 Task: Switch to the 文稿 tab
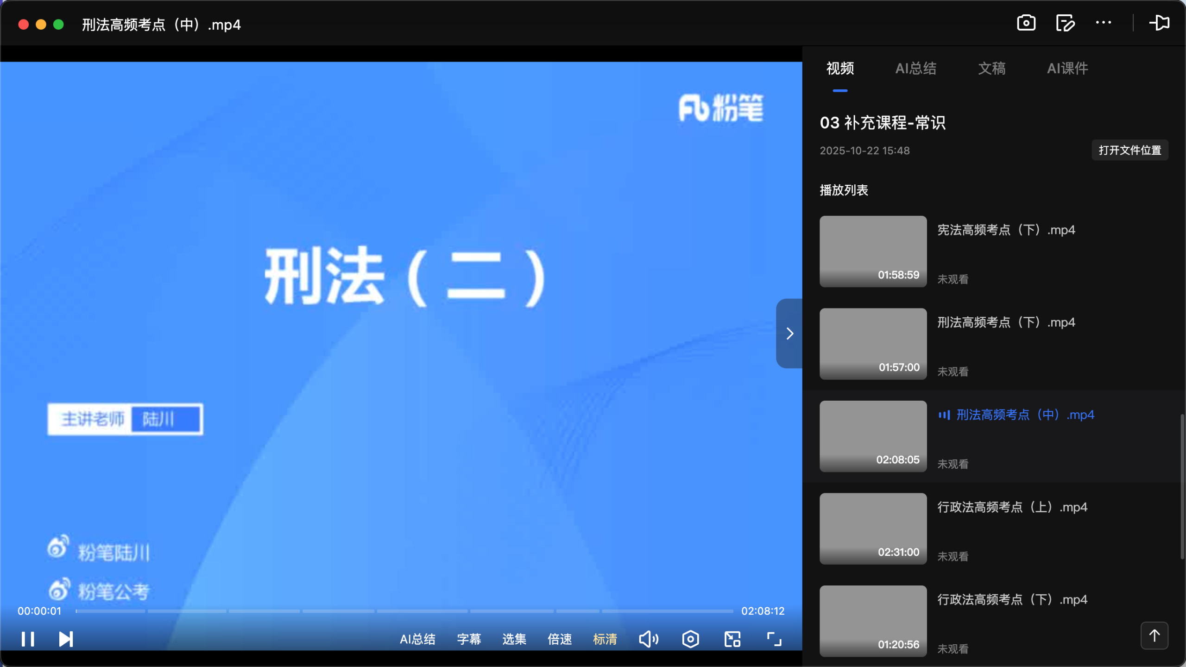coord(992,69)
